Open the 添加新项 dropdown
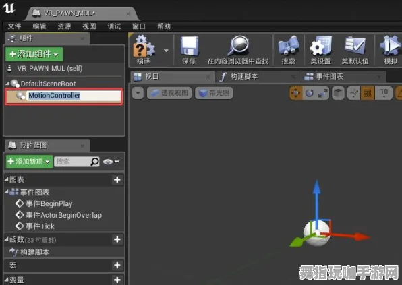This screenshot has width=402, height=285. pos(29,162)
